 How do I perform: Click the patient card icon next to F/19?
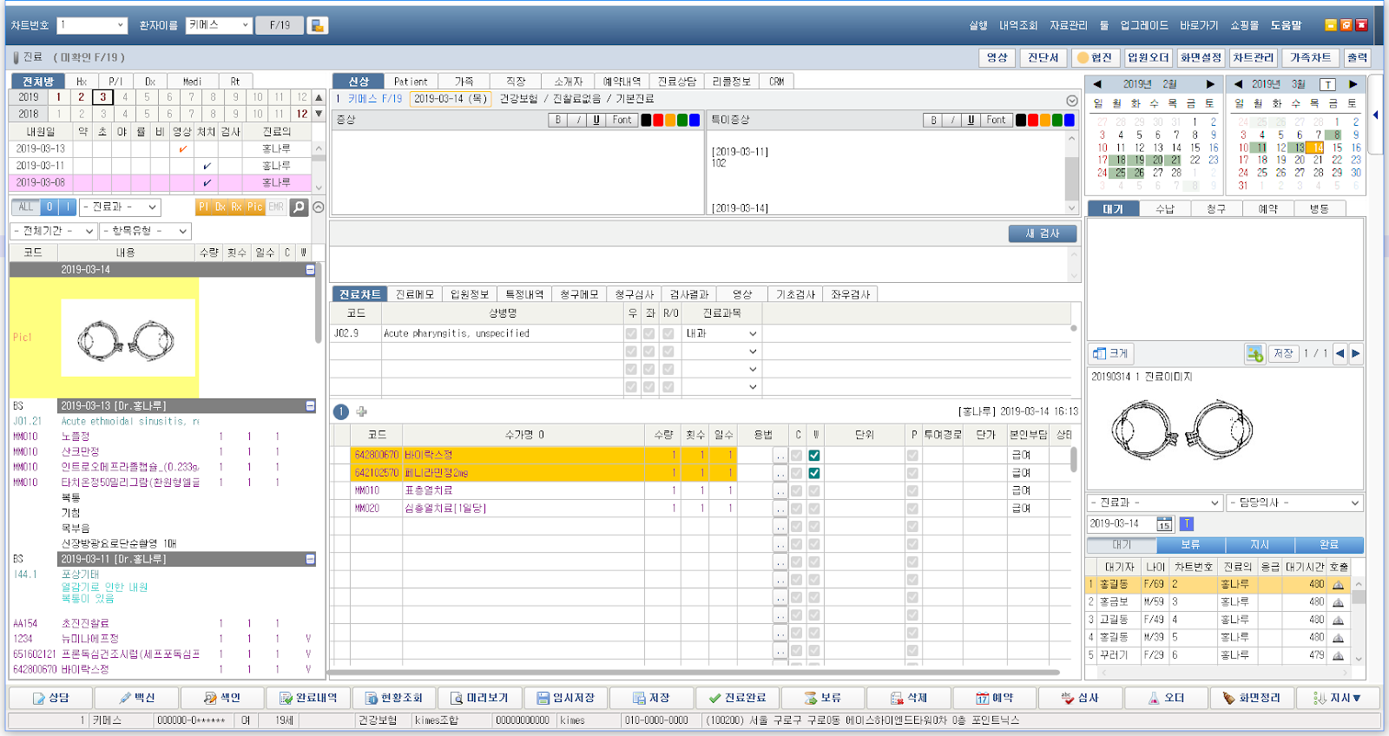tap(318, 25)
